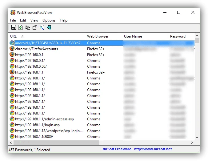Viewport: 208px width, 161px height.
Task: Open the NirSoft Freeware website link
Action: [x=137, y=149]
